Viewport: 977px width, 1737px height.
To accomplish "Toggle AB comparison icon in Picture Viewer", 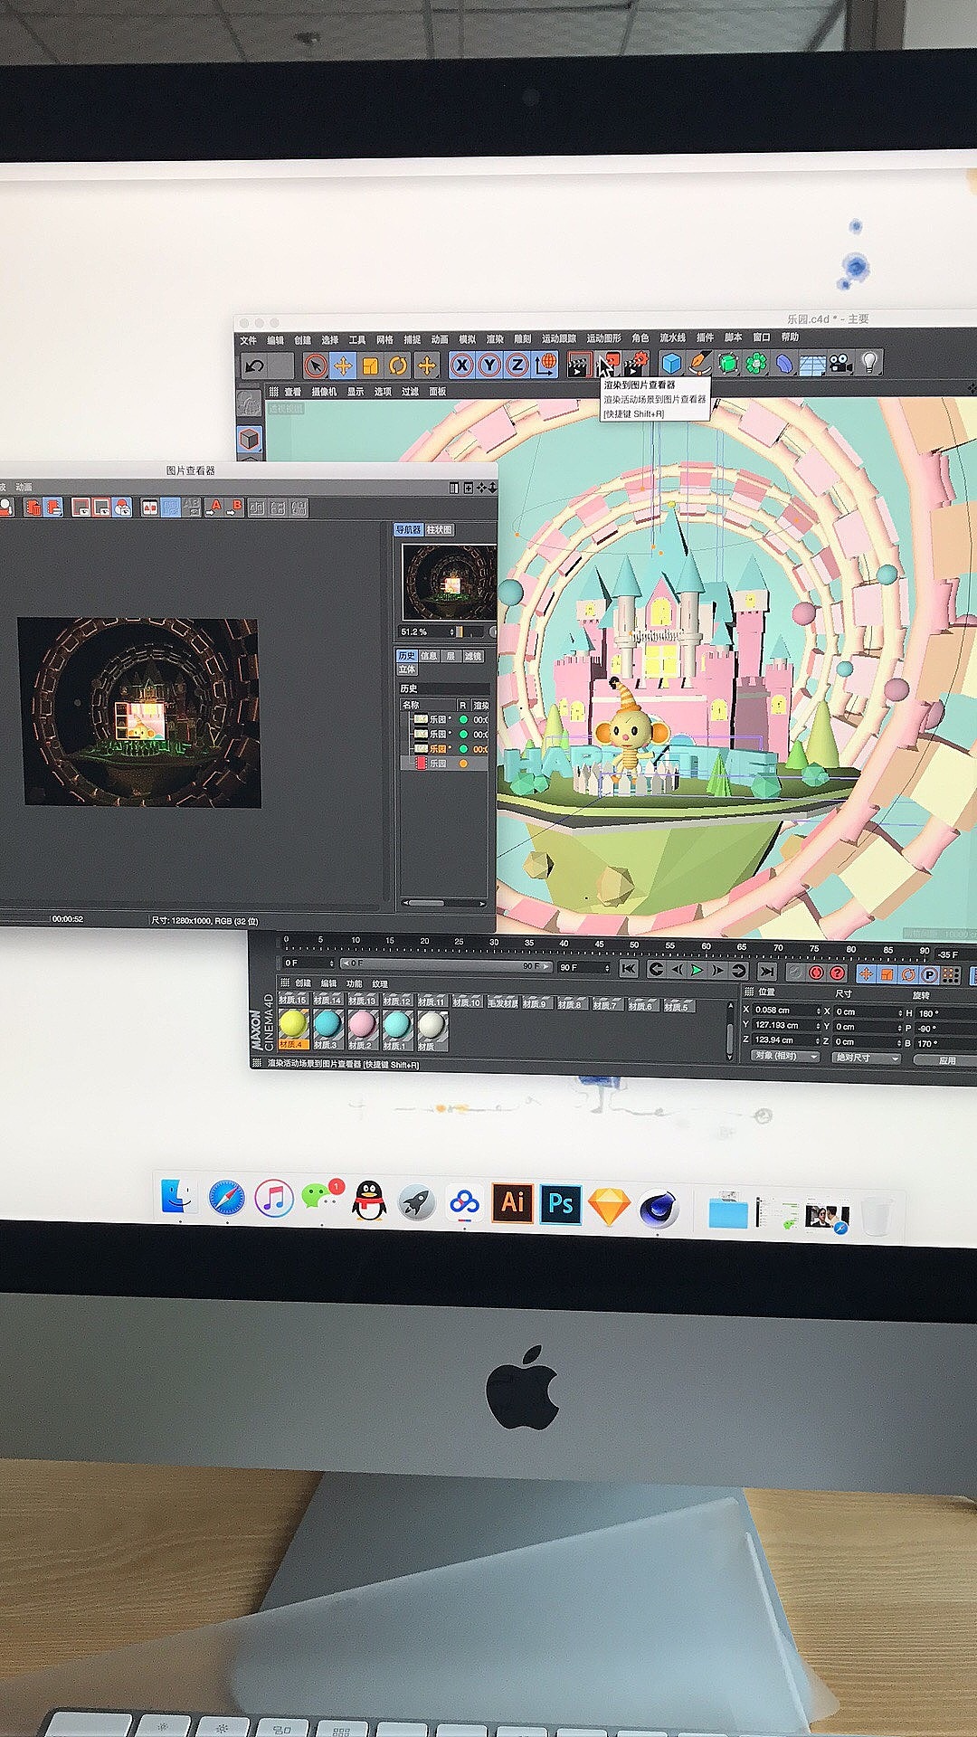I will (x=191, y=508).
